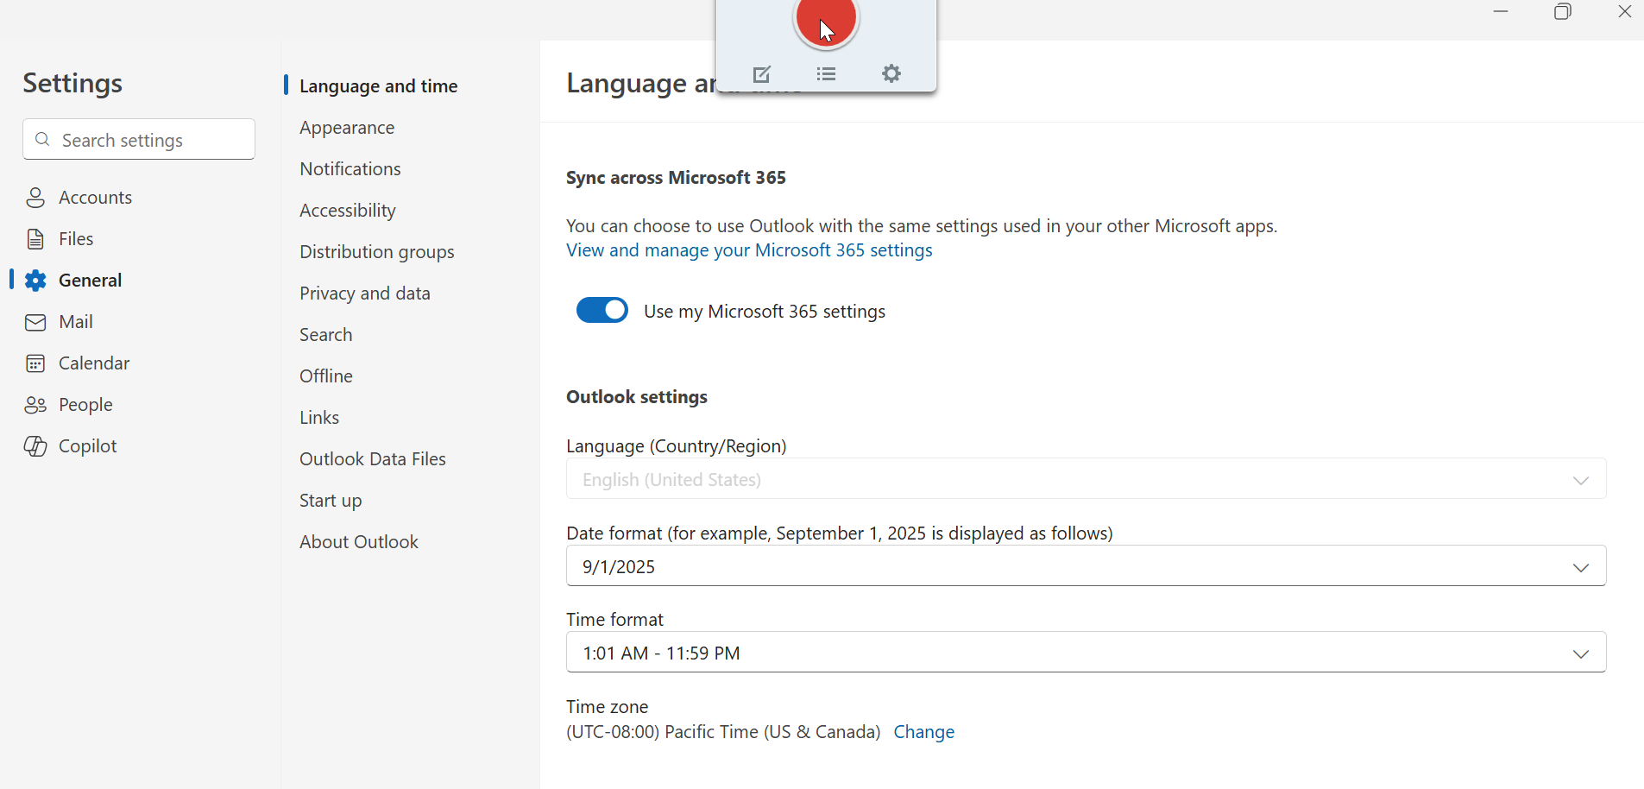This screenshot has width=1644, height=789.
Task: Open the Copilot settings category
Action: (x=88, y=446)
